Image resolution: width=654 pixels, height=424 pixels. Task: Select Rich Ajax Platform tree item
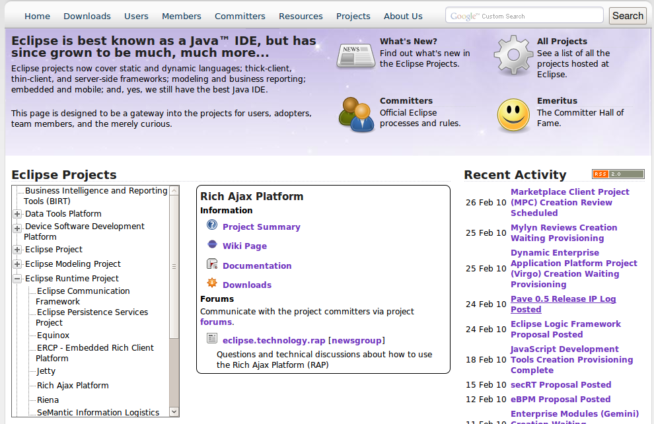[x=73, y=385]
